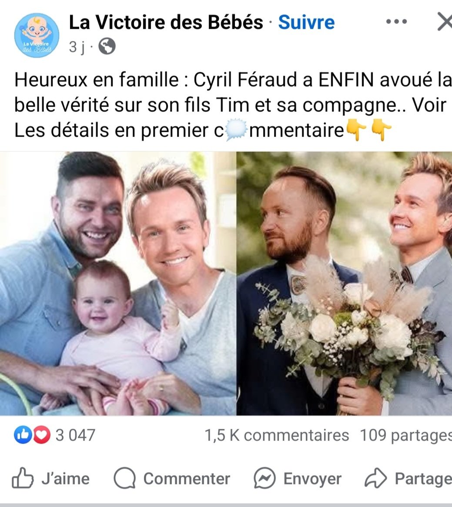
Task: Open the La Victoire des Bébés page name
Action: (166, 22)
